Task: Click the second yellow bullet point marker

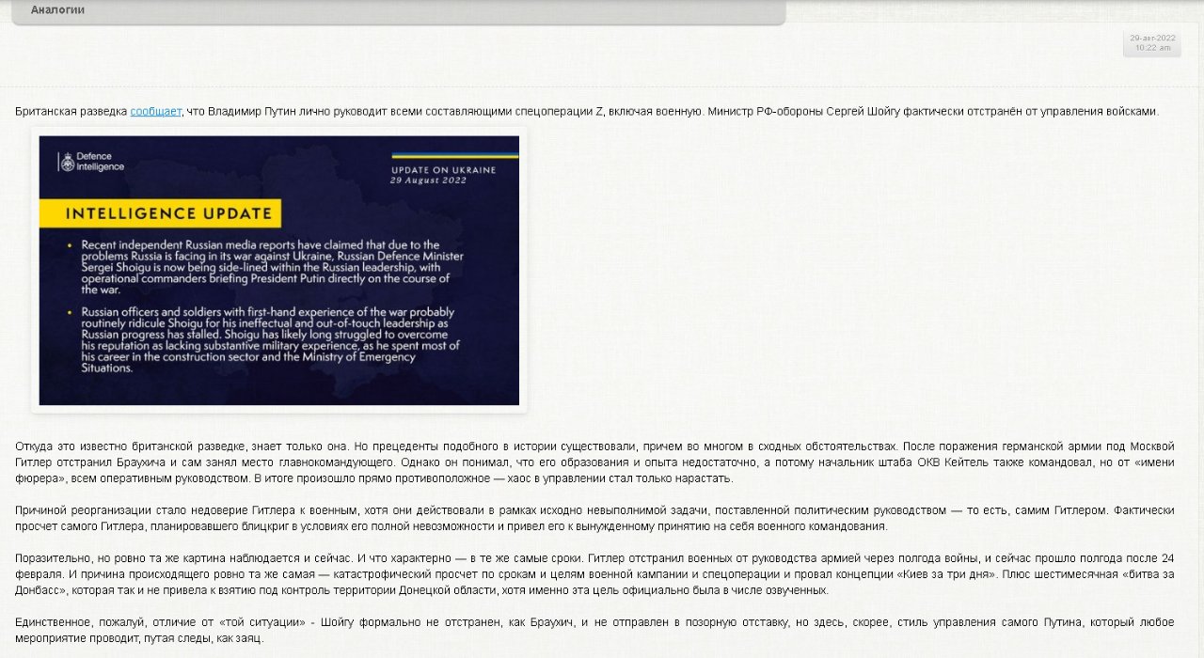Action: coord(69,312)
